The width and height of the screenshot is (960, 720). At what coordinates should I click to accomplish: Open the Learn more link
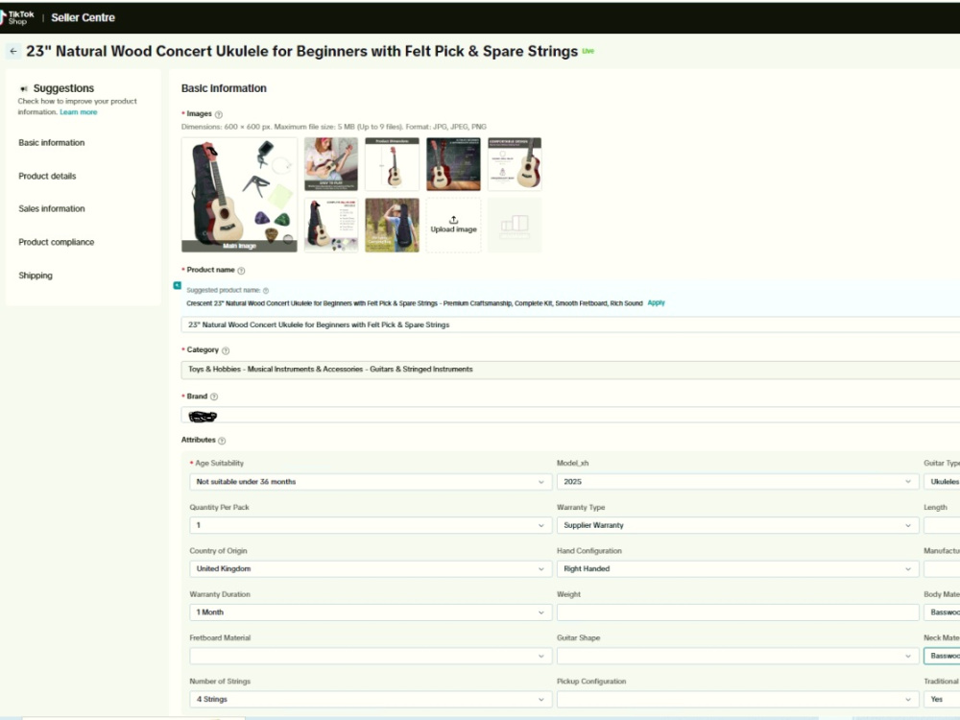pyautogui.click(x=79, y=112)
